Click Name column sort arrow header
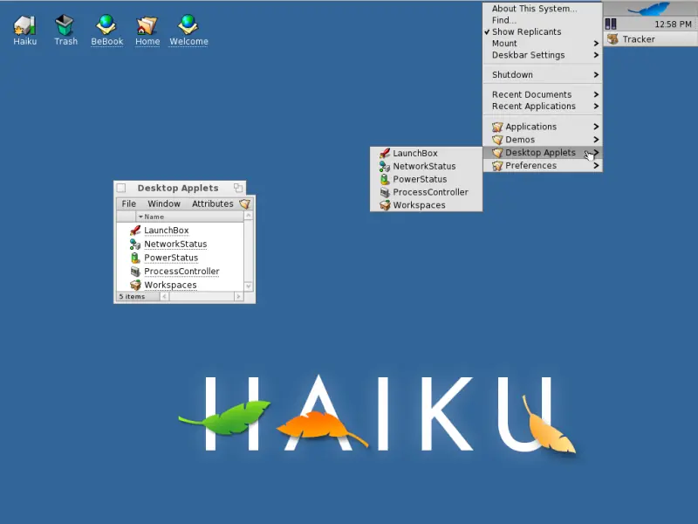This screenshot has width=698, height=524. (x=140, y=217)
